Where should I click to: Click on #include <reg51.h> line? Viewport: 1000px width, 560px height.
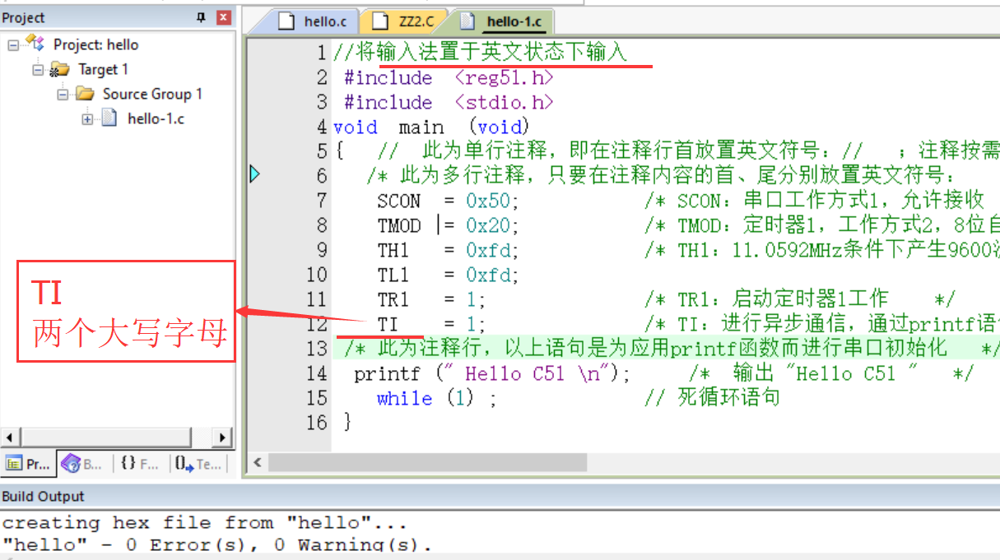coord(449,78)
